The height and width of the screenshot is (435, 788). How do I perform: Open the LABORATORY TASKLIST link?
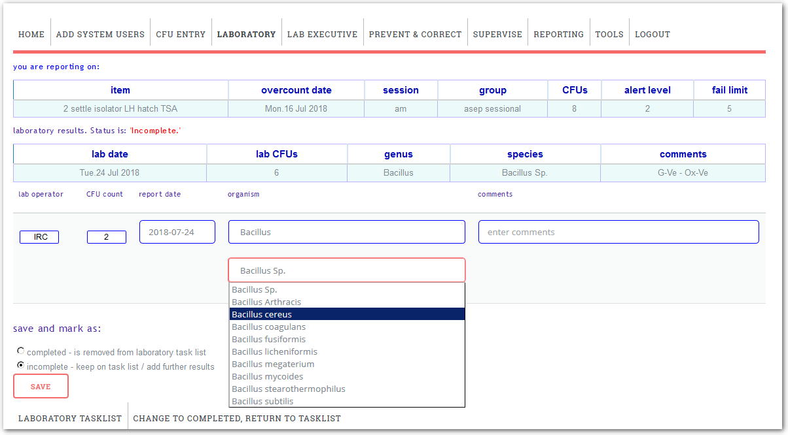click(70, 418)
